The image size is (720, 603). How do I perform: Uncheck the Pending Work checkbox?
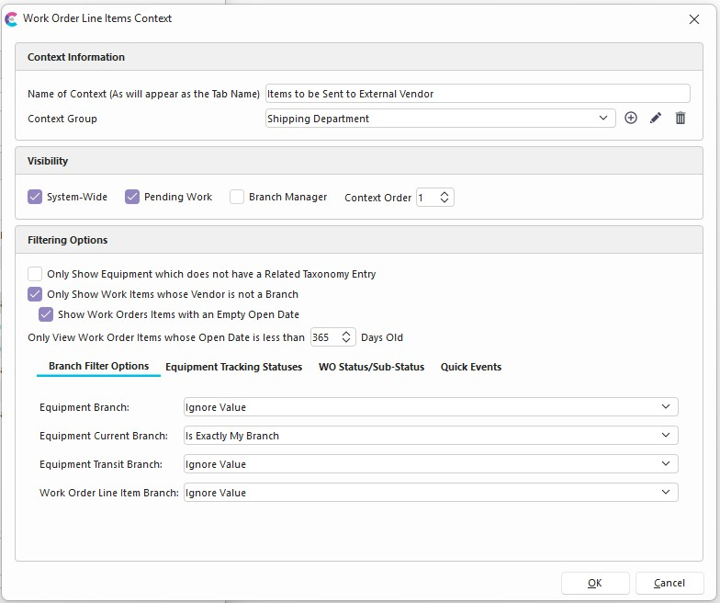click(132, 197)
